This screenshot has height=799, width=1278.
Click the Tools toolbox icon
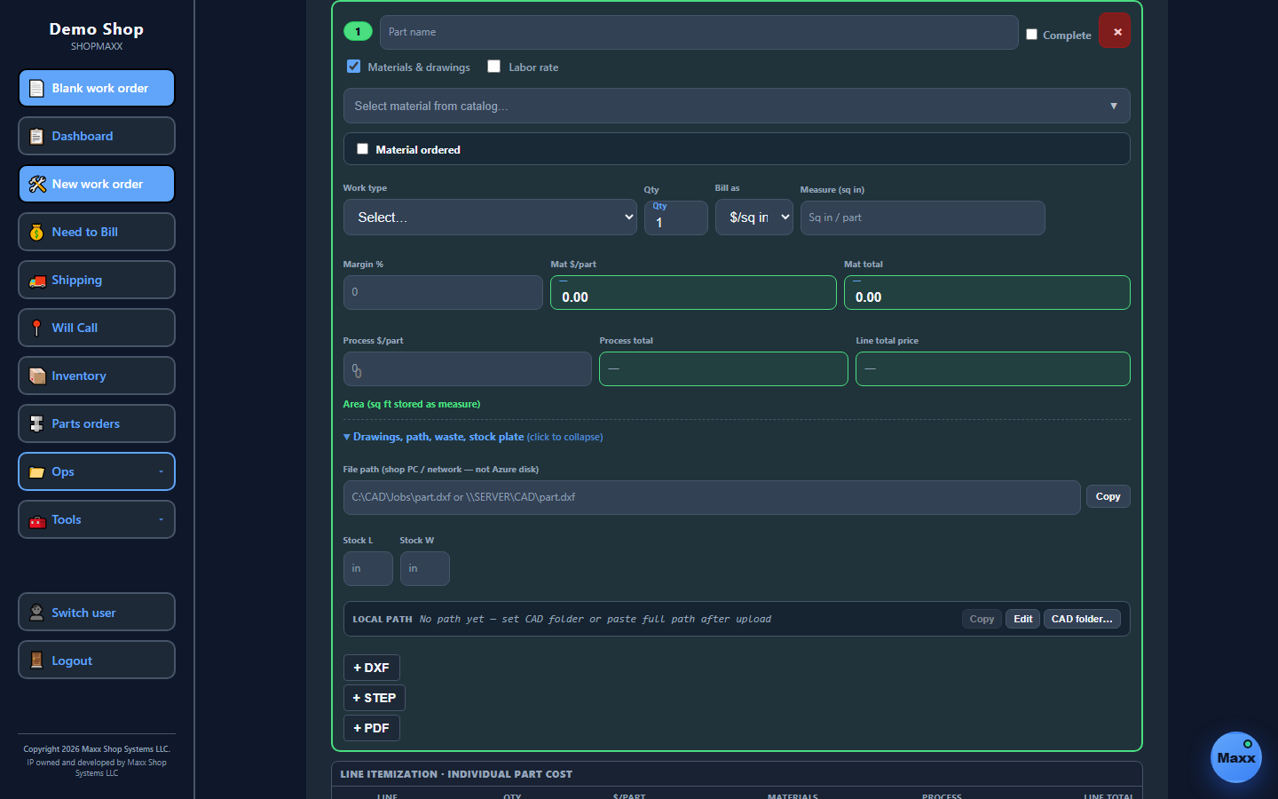click(x=36, y=520)
